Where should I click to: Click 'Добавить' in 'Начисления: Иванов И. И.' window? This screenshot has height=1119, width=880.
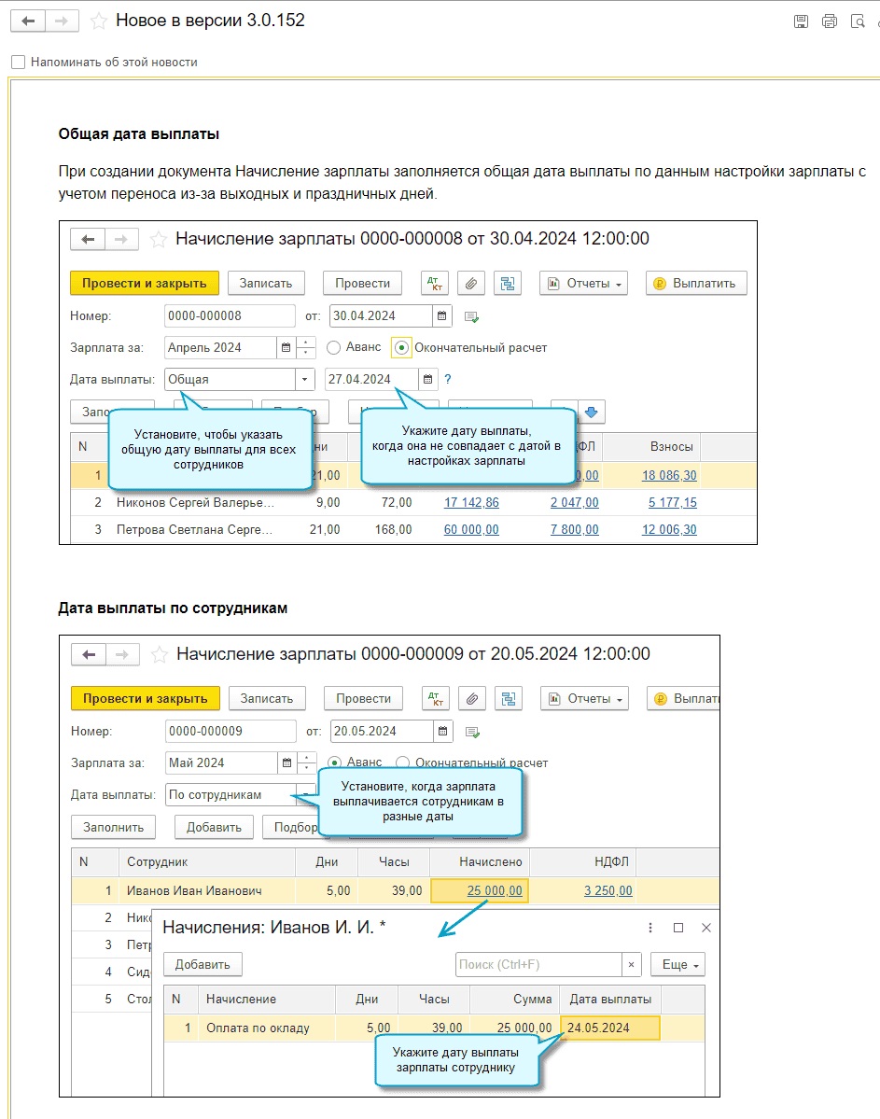(x=203, y=964)
